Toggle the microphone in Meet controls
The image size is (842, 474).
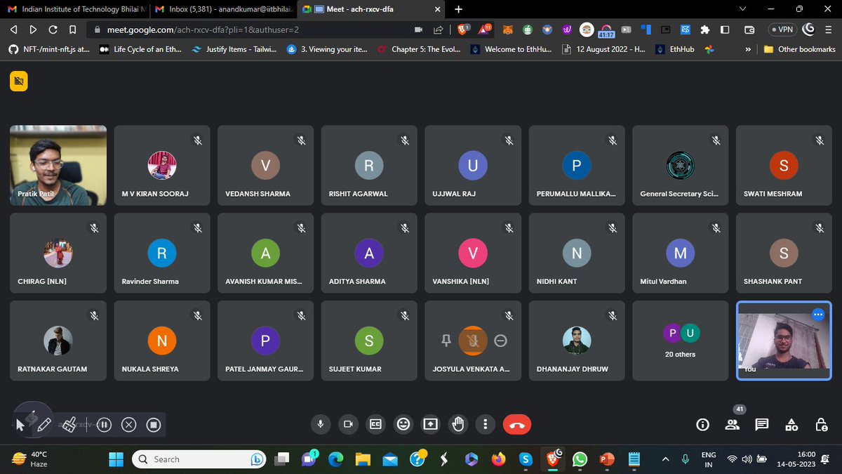tap(320, 424)
